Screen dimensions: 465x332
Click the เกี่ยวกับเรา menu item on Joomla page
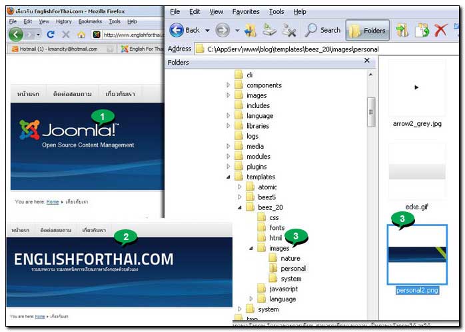pyautogui.click(x=120, y=94)
